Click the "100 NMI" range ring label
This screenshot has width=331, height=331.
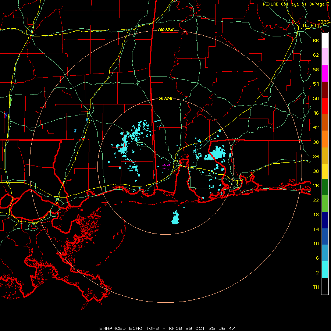point(165,30)
